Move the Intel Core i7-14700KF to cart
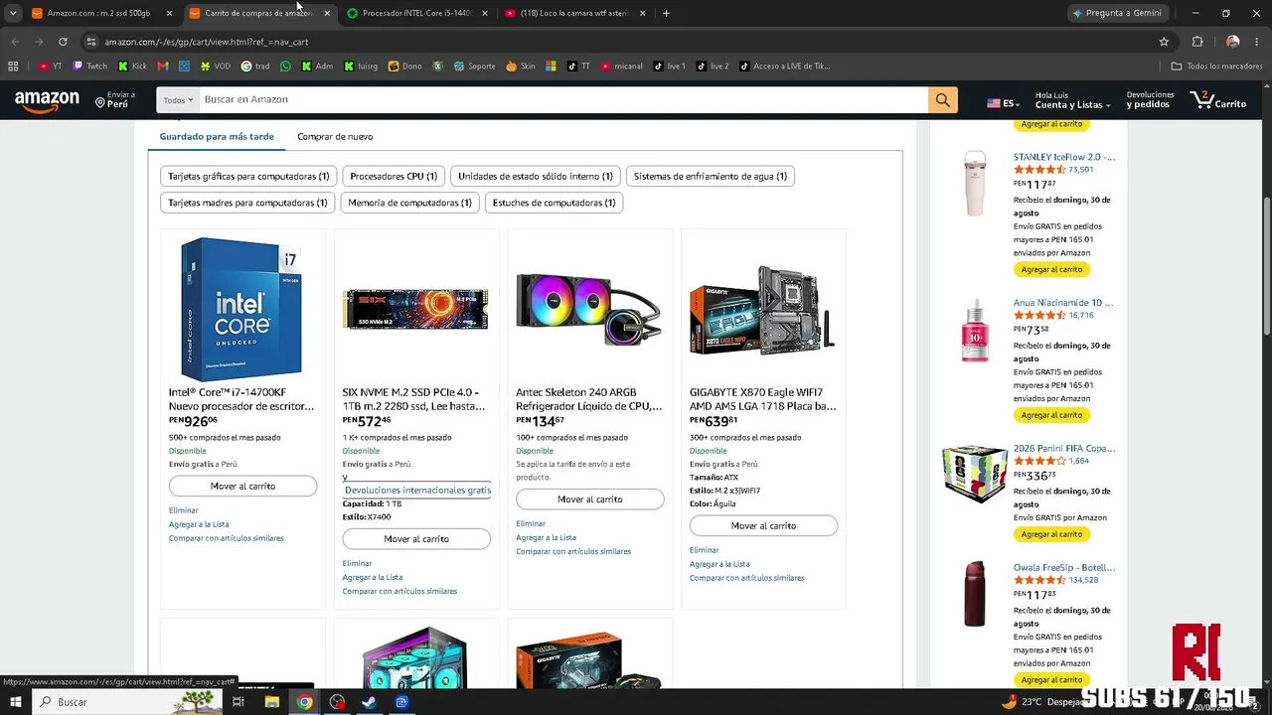 click(x=242, y=486)
